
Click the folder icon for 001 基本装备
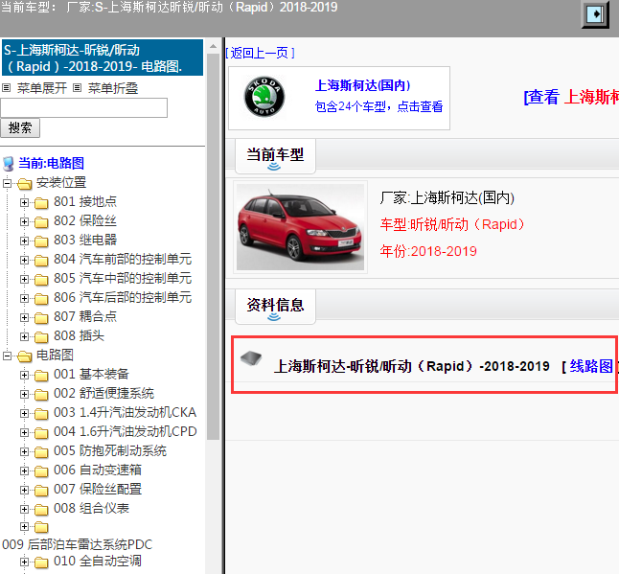click(41, 375)
